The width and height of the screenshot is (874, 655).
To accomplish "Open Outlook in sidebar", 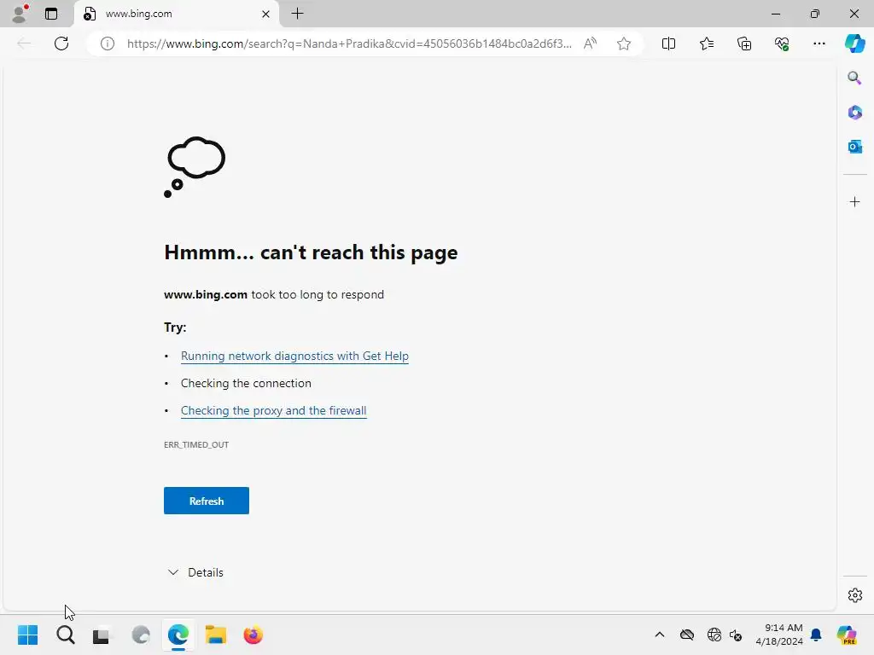I will (x=854, y=147).
